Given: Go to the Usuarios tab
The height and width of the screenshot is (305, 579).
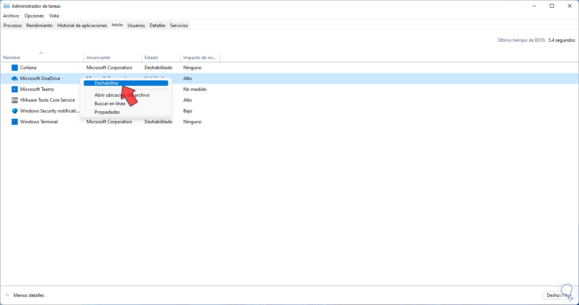Looking at the screenshot, I should [136, 26].
